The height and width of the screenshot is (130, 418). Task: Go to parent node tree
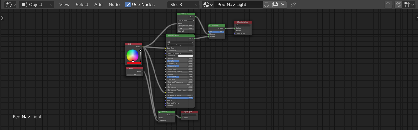pyautogui.click(x=389, y=5)
